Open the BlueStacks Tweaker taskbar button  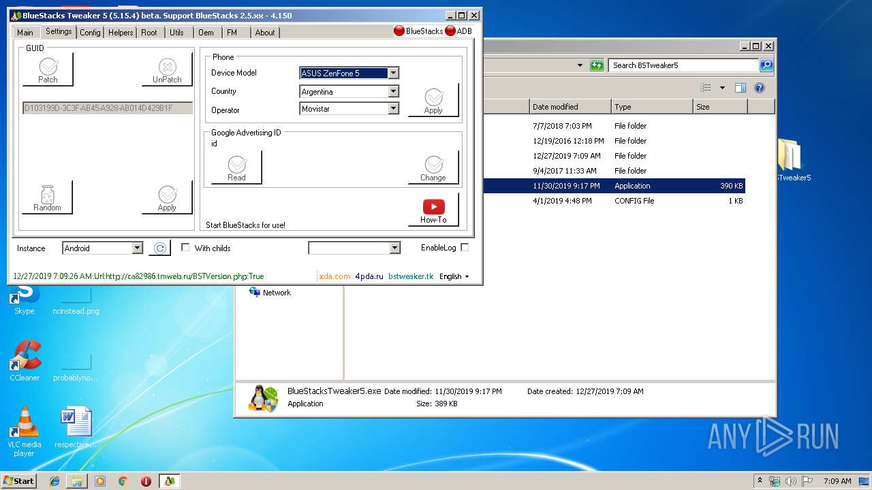coord(169,481)
